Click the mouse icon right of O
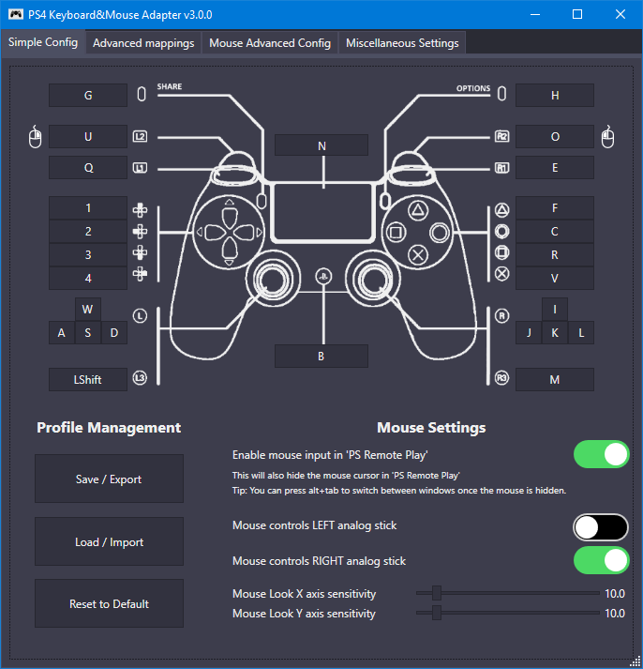 click(607, 137)
